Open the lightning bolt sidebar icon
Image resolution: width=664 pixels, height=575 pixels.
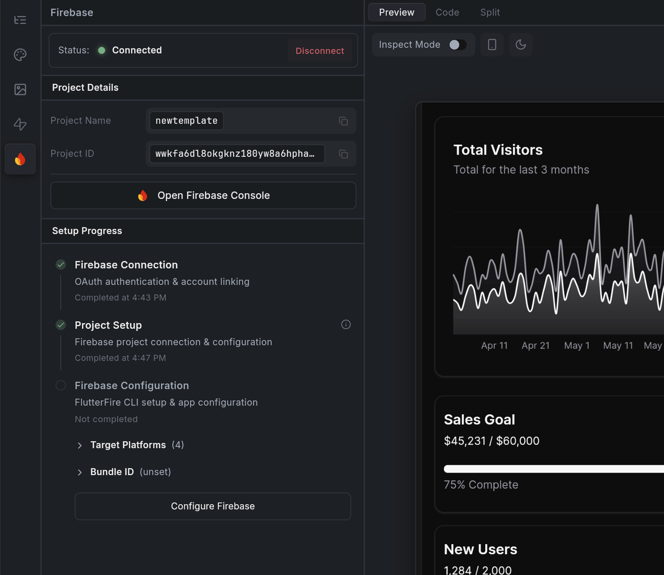20,124
